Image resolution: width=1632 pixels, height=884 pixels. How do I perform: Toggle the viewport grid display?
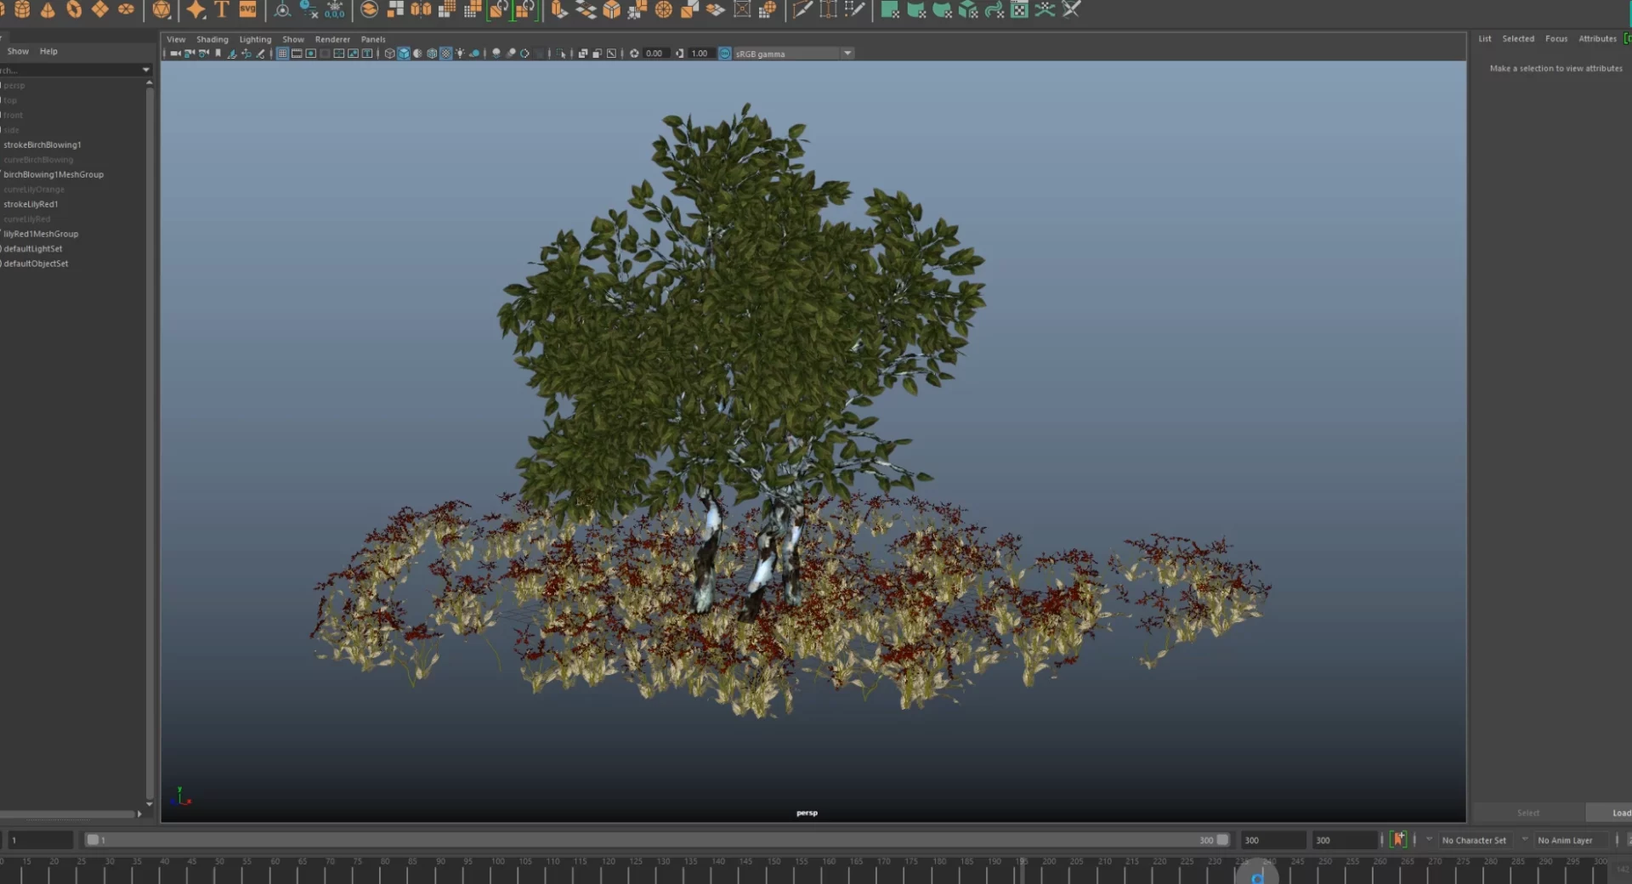(282, 54)
